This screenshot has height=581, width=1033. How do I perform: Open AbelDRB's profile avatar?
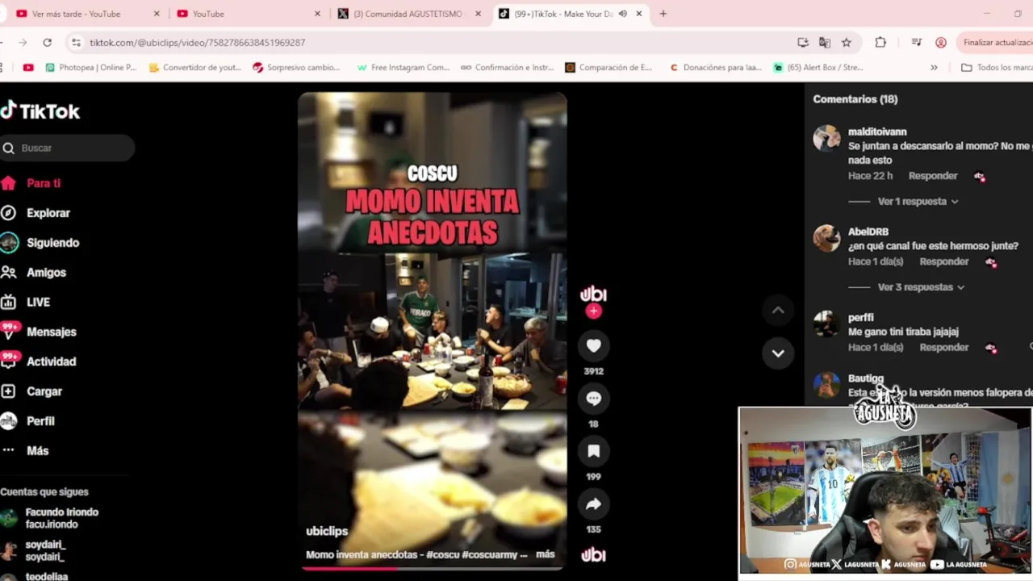[x=826, y=238]
